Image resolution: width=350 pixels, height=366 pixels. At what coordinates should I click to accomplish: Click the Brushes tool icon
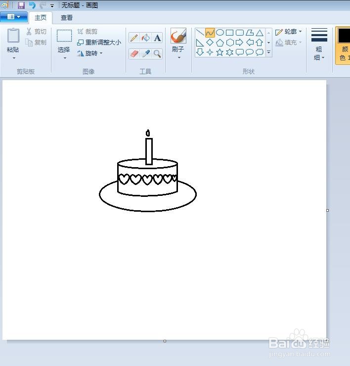click(178, 36)
